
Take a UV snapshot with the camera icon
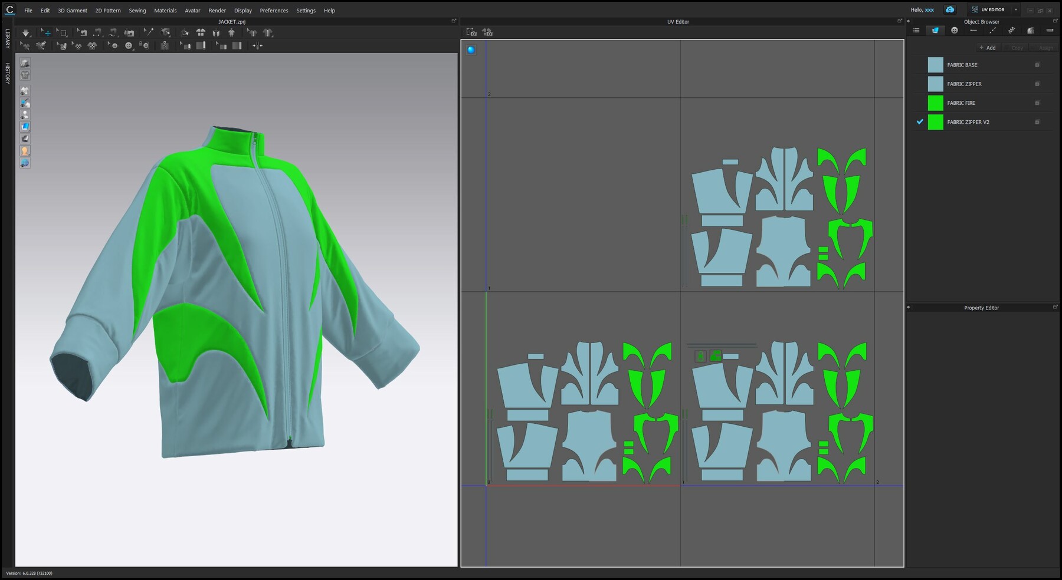[470, 32]
